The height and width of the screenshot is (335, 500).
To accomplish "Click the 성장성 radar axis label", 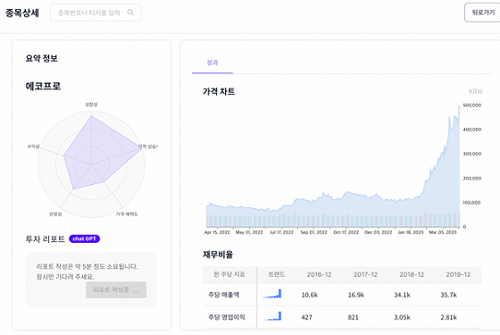I will 91,105.
